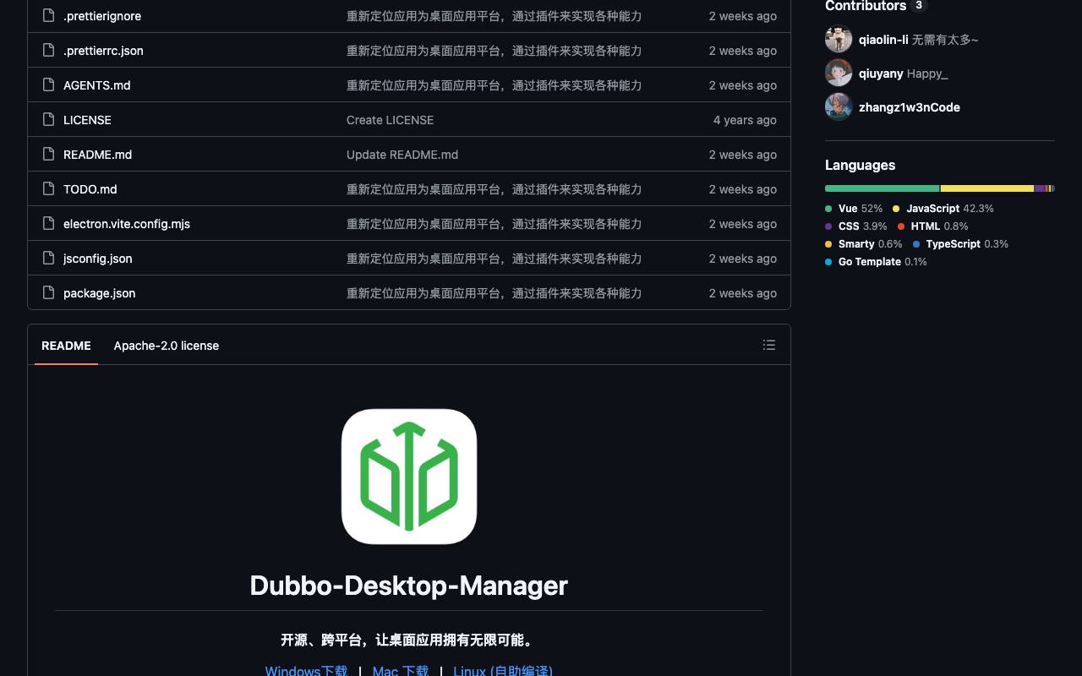Click the file icon beside electron.vite.config.mjs
The width and height of the screenshot is (1082, 676).
click(x=48, y=223)
